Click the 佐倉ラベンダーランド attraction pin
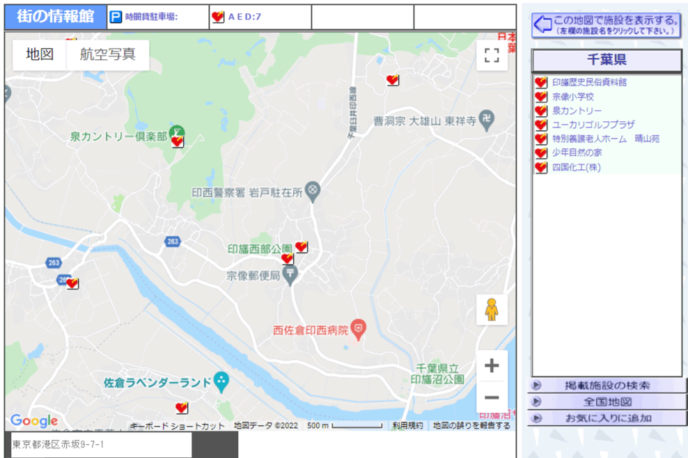This screenshot has height=458, width=688. [221, 382]
